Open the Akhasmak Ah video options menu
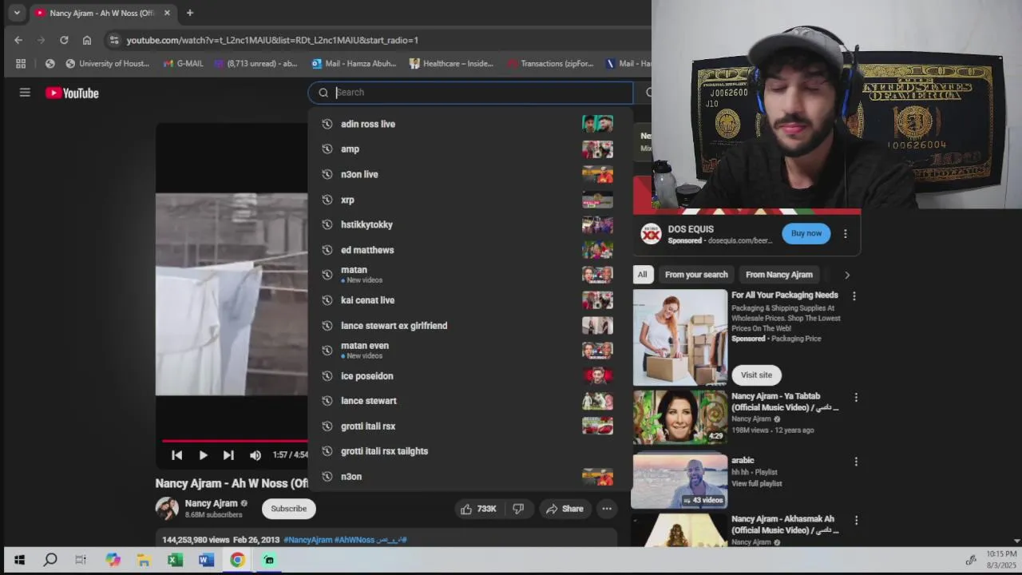The height and width of the screenshot is (575, 1022). pyautogui.click(x=856, y=520)
